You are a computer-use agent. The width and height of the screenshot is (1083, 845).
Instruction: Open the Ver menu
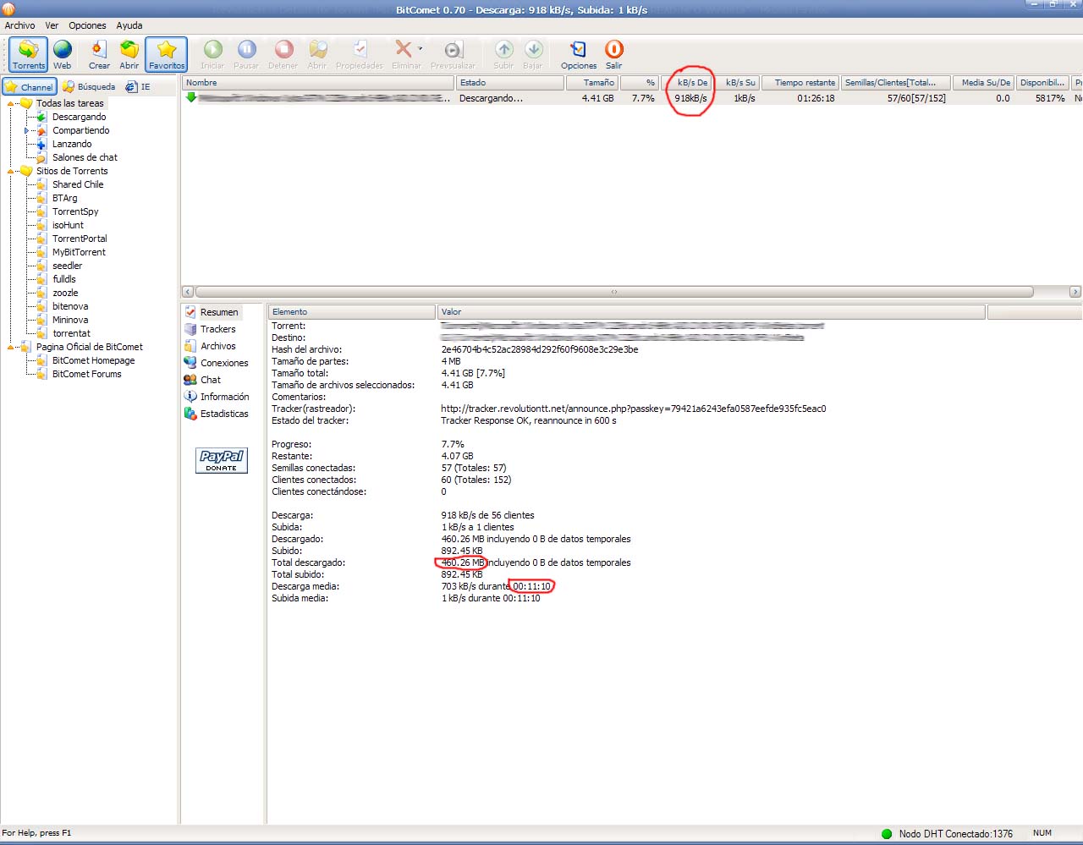tap(52, 25)
